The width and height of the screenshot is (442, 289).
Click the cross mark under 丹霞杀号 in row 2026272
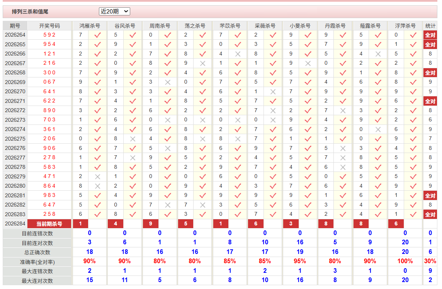pyautogui.click(x=343, y=111)
